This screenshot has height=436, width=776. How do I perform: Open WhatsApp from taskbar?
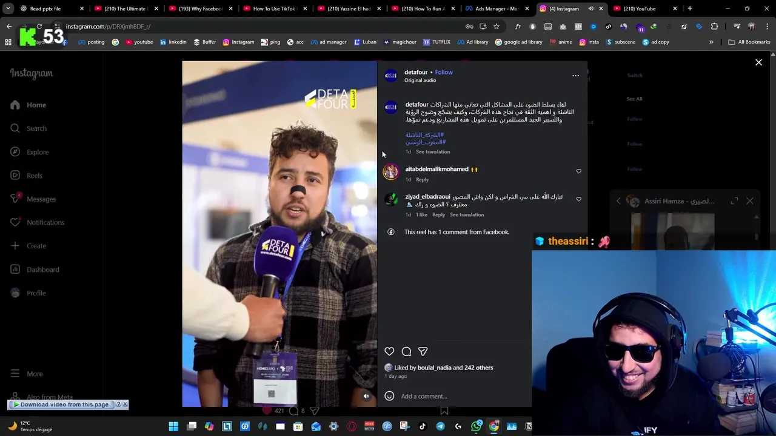(x=476, y=426)
